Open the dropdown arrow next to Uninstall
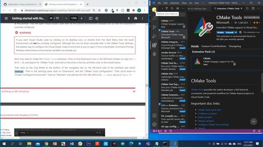This screenshot has width=263, height=147. 236,32
